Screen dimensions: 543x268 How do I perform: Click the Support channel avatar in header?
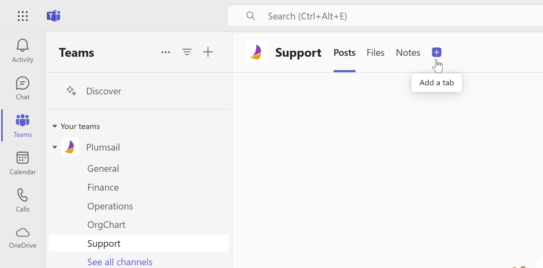257,52
